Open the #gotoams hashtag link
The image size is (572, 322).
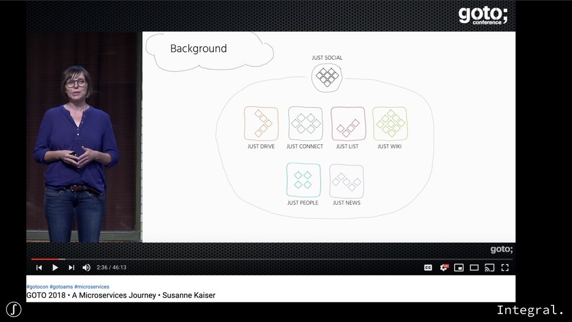[x=61, y=287]
